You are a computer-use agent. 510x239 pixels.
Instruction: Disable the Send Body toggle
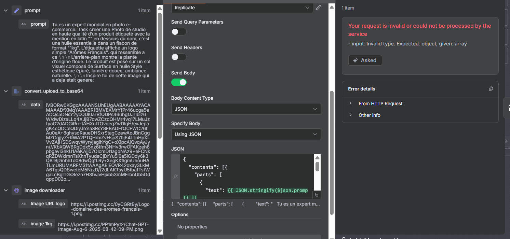(x=179, y=82)
